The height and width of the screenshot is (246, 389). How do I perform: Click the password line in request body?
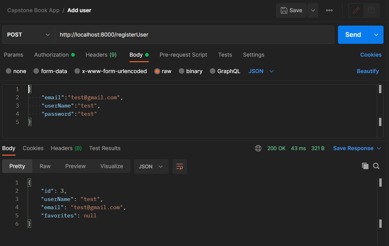(69, 114)
